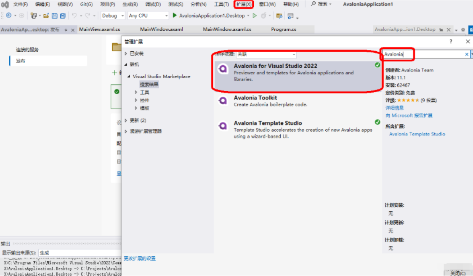
Task: Click the browser window toolbar icon
Action: (290, 16)
